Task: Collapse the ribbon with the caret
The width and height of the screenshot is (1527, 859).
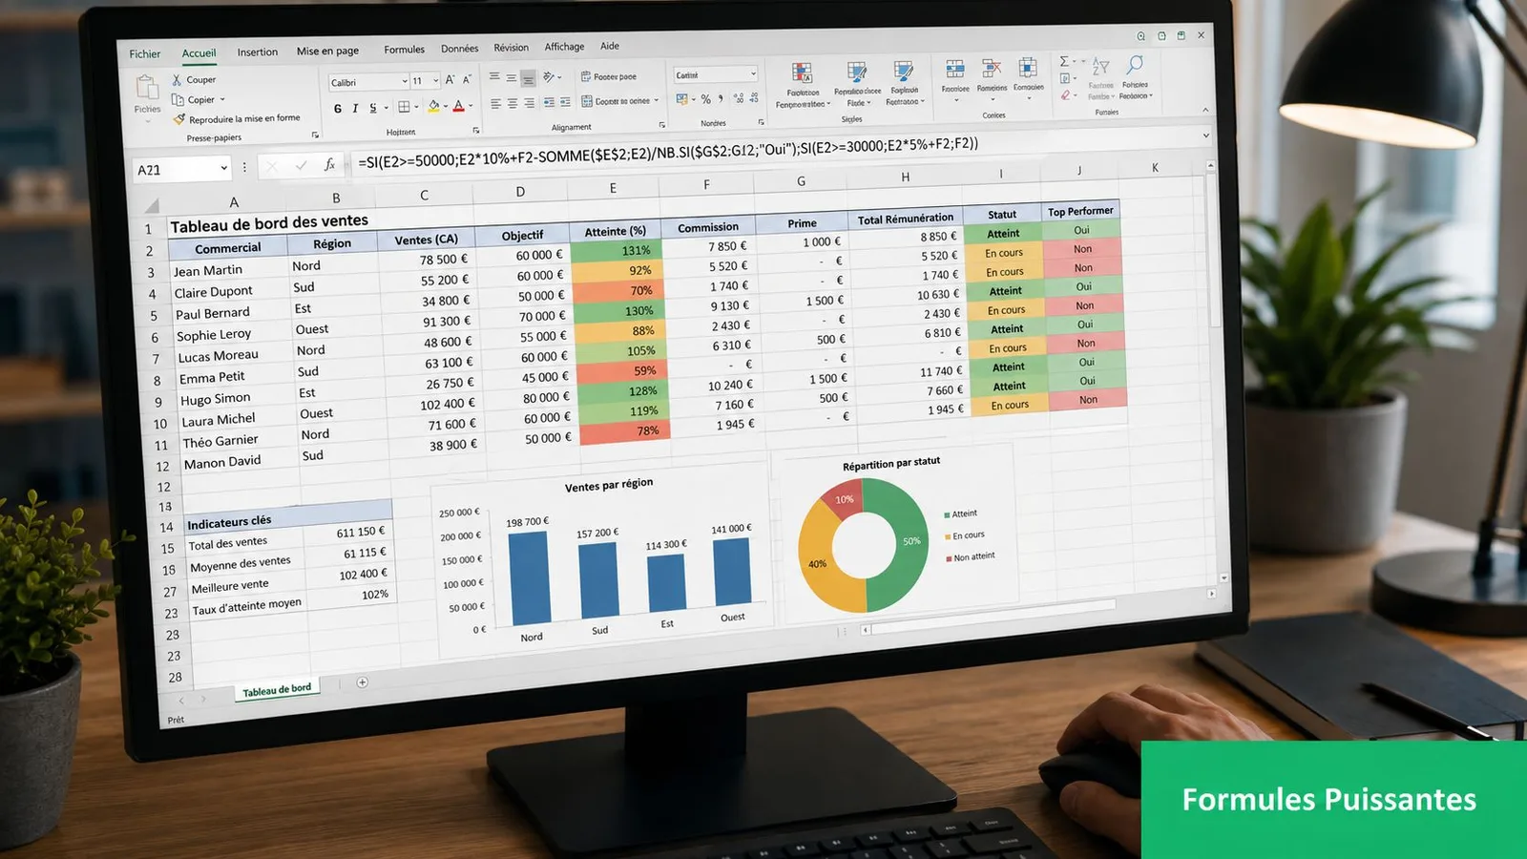Action: click(1205, 111)
